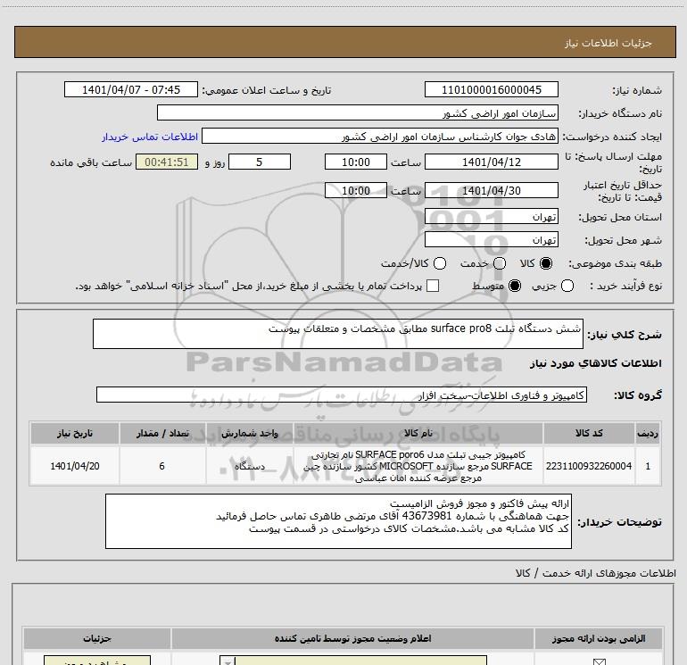Click the تعداد / مقدار column header
Image resolution: width=687 pixels, height=665 pixels.
coord(162,433)
